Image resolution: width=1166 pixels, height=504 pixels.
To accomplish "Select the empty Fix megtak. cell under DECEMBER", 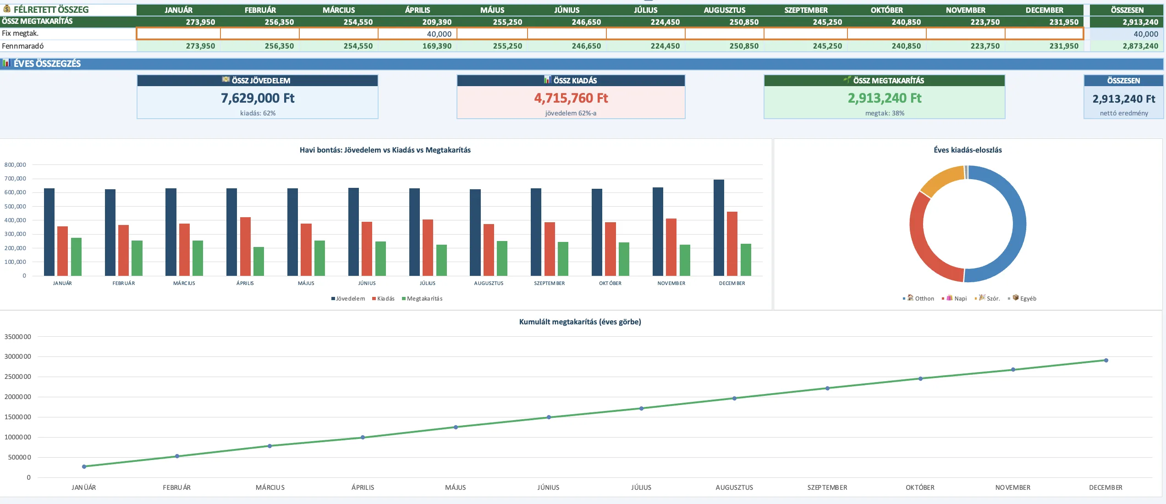I will pos(1044,33).
